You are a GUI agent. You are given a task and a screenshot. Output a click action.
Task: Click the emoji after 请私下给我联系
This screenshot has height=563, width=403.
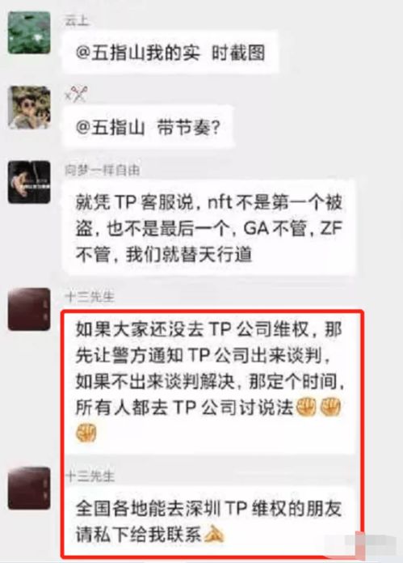coord(214,535)
